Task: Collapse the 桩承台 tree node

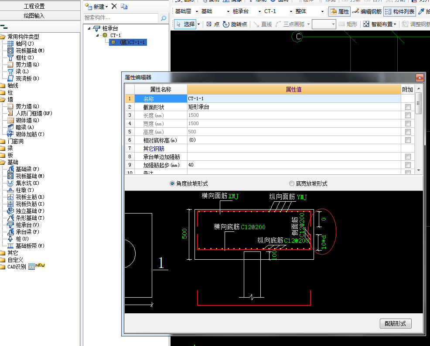Action: click(89, 28)
